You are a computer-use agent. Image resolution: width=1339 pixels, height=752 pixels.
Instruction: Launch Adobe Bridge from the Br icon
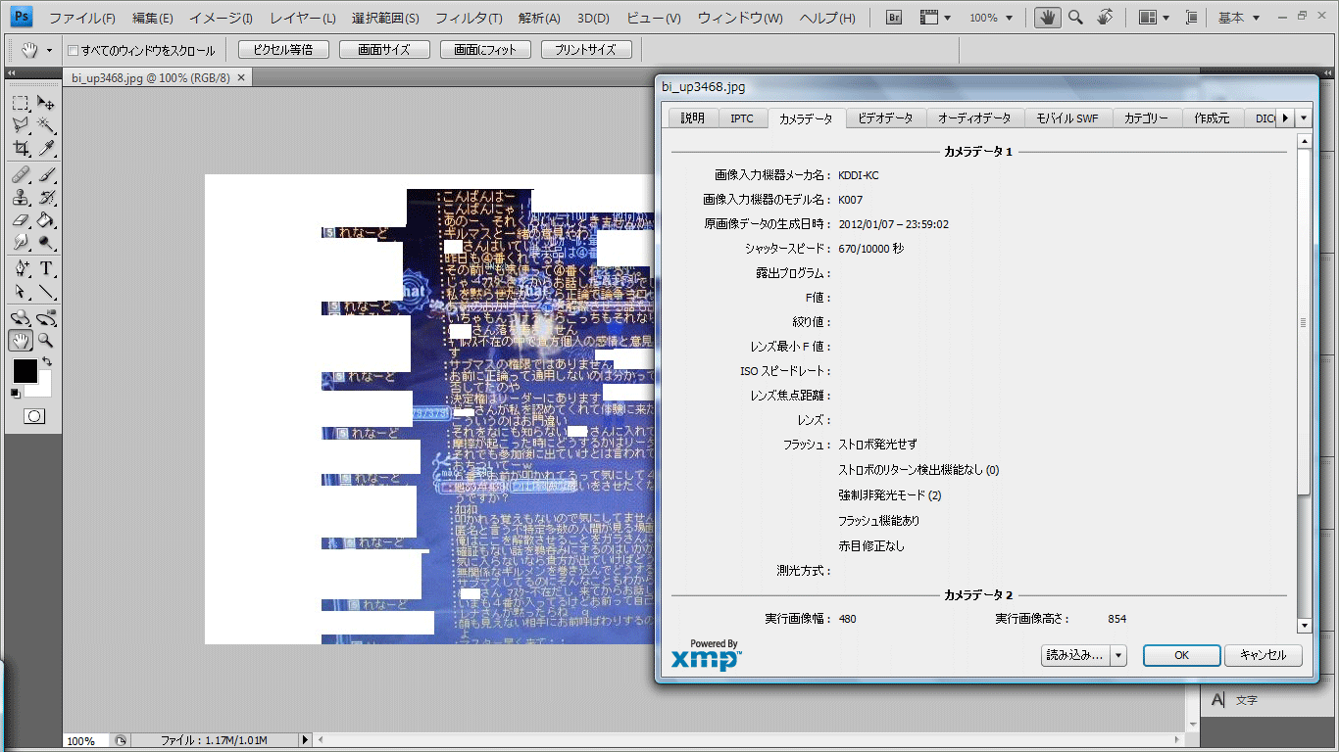(x=894, y=18)
